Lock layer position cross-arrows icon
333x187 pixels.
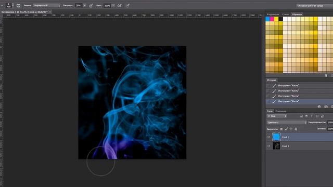pos(291,129)
